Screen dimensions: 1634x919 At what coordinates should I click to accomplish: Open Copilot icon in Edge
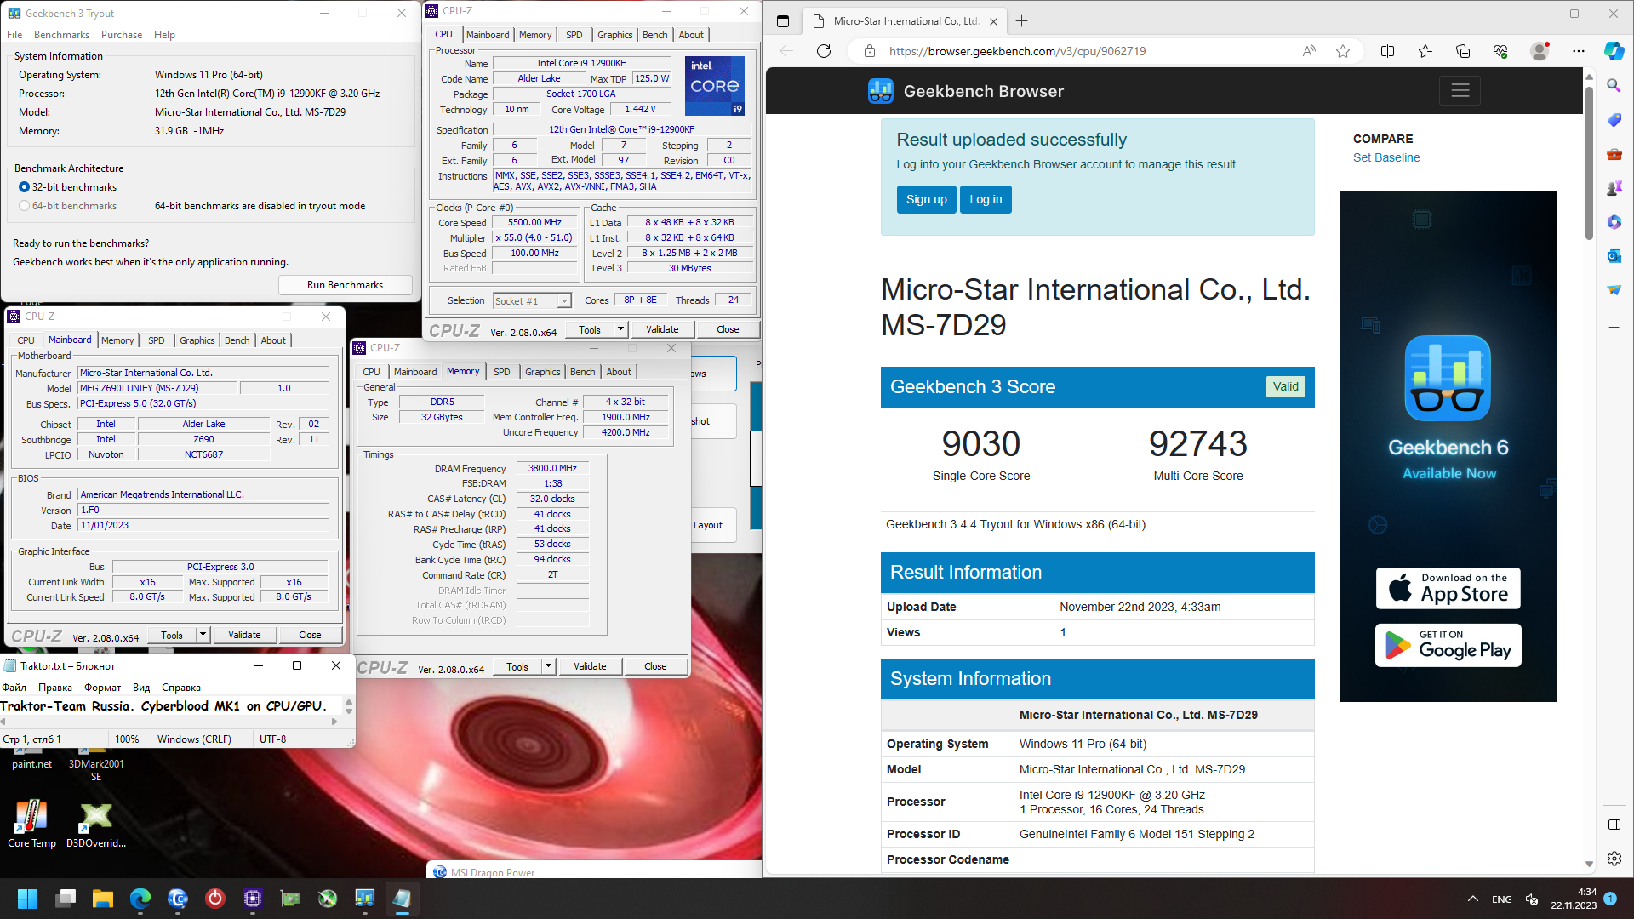[1614, 51]
